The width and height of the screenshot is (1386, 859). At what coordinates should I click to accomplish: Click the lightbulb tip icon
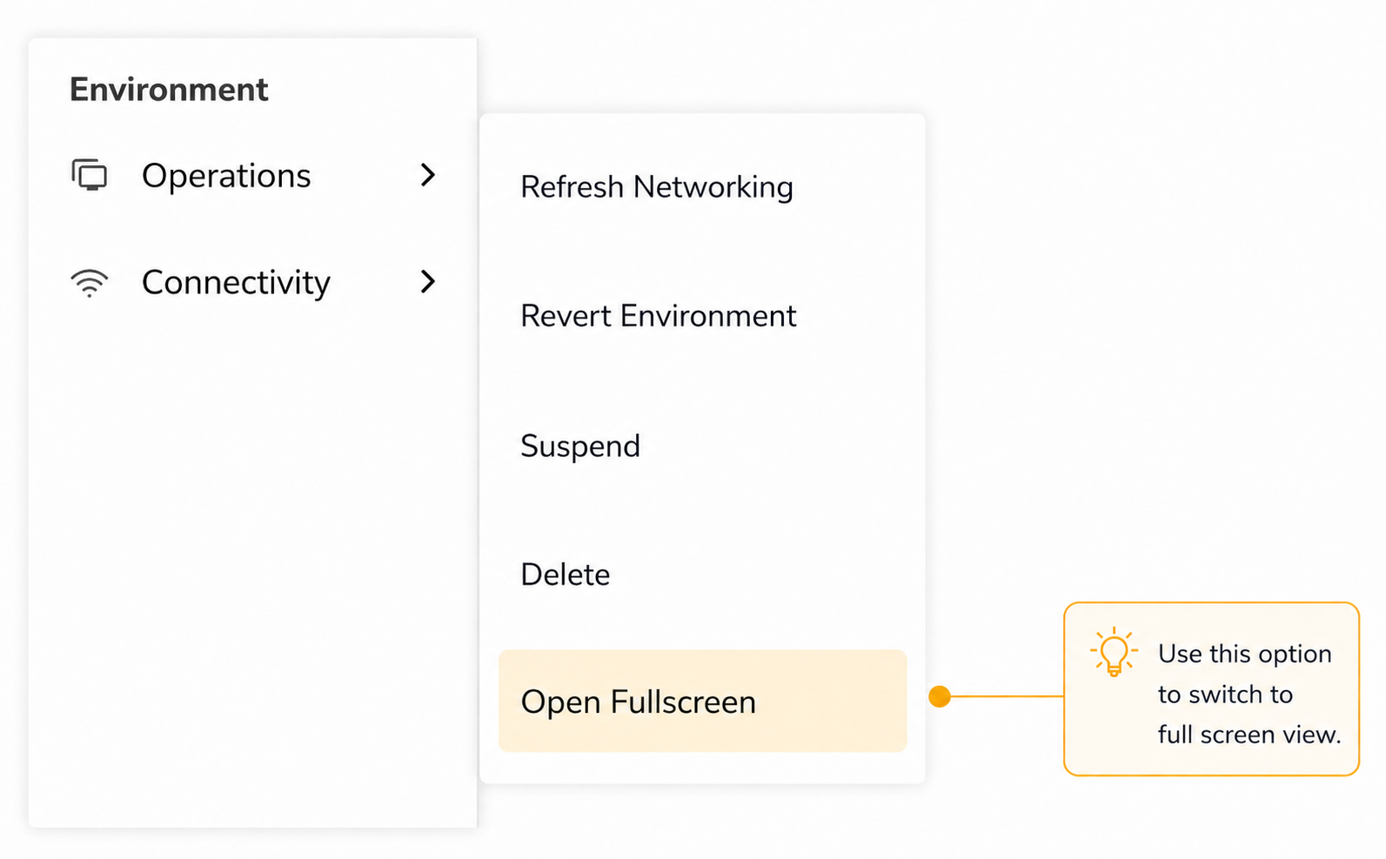coord(1114,652)
